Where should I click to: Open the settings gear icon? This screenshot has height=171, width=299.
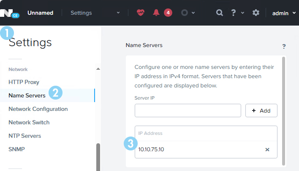(x=256, y=13)
